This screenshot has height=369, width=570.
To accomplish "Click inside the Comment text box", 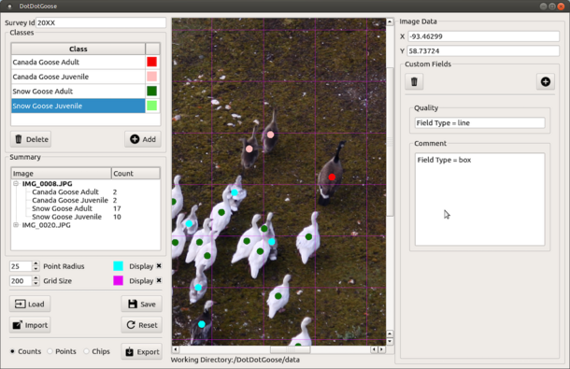I will [x=480, y=199].
